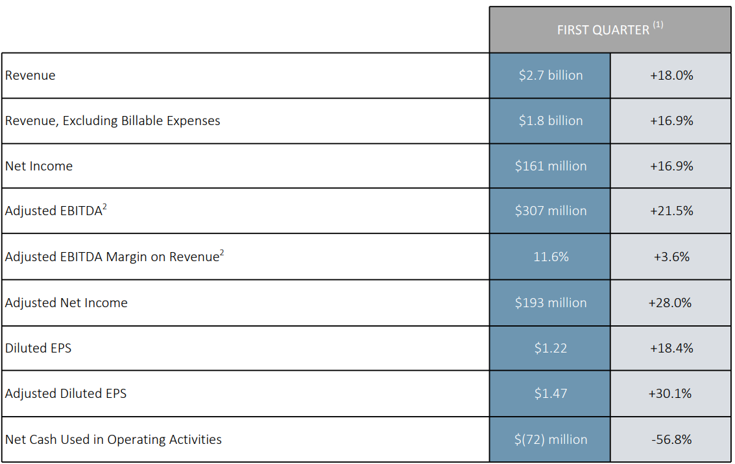Image resolution: width=735 pixels, height=464 pixels.
Task: Select the Revenue row label
Action: click(30, 75)
